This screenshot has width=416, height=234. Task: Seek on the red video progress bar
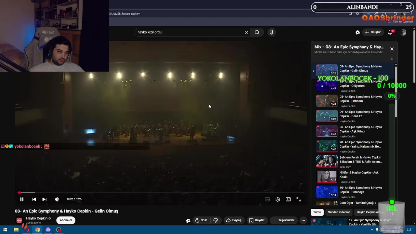(x=161, y=193)
